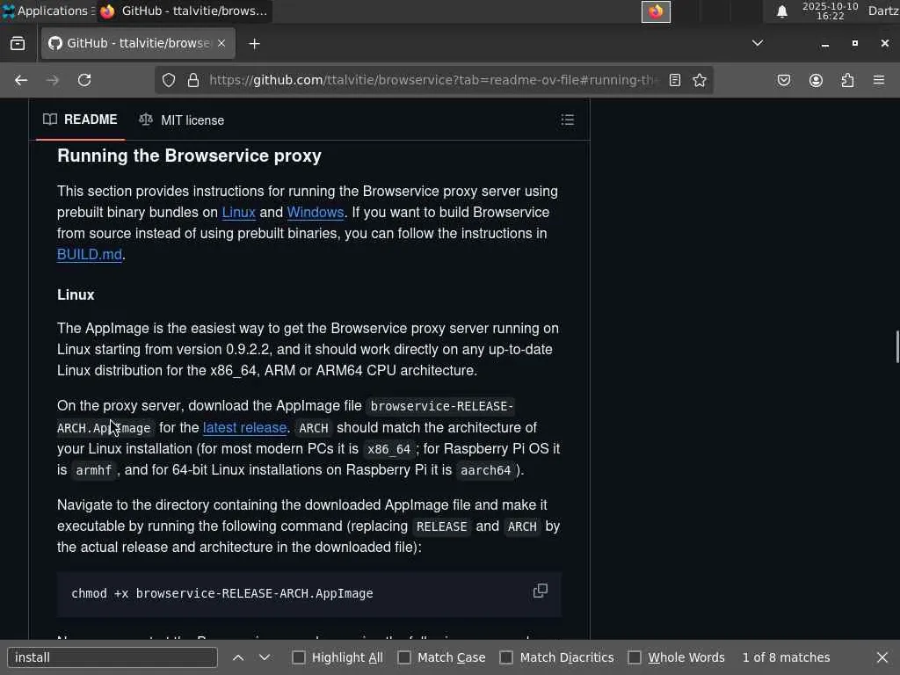
Task: Enable Highlight All checkbox
Action: [299, 657]
